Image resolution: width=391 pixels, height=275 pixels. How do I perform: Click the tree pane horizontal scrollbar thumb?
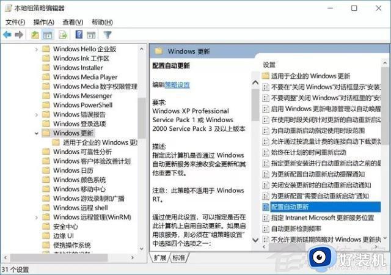pos(59,257)
